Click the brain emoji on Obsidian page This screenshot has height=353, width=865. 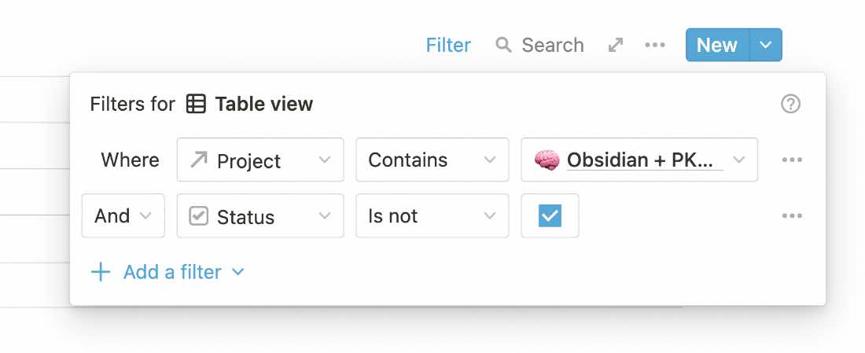[x=547, y=160]
